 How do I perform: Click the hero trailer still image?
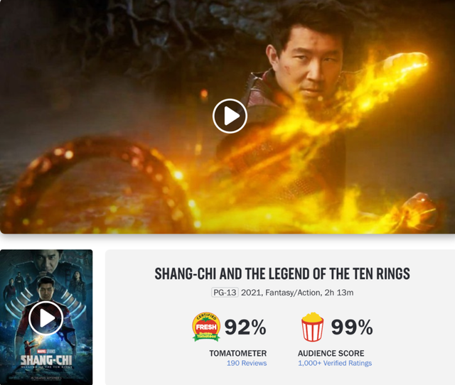pos(227,116)
